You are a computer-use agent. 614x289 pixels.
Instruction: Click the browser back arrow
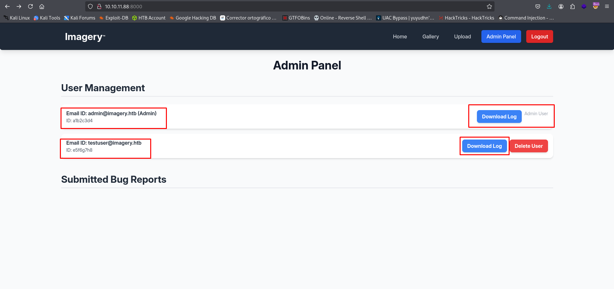[7, 6]
